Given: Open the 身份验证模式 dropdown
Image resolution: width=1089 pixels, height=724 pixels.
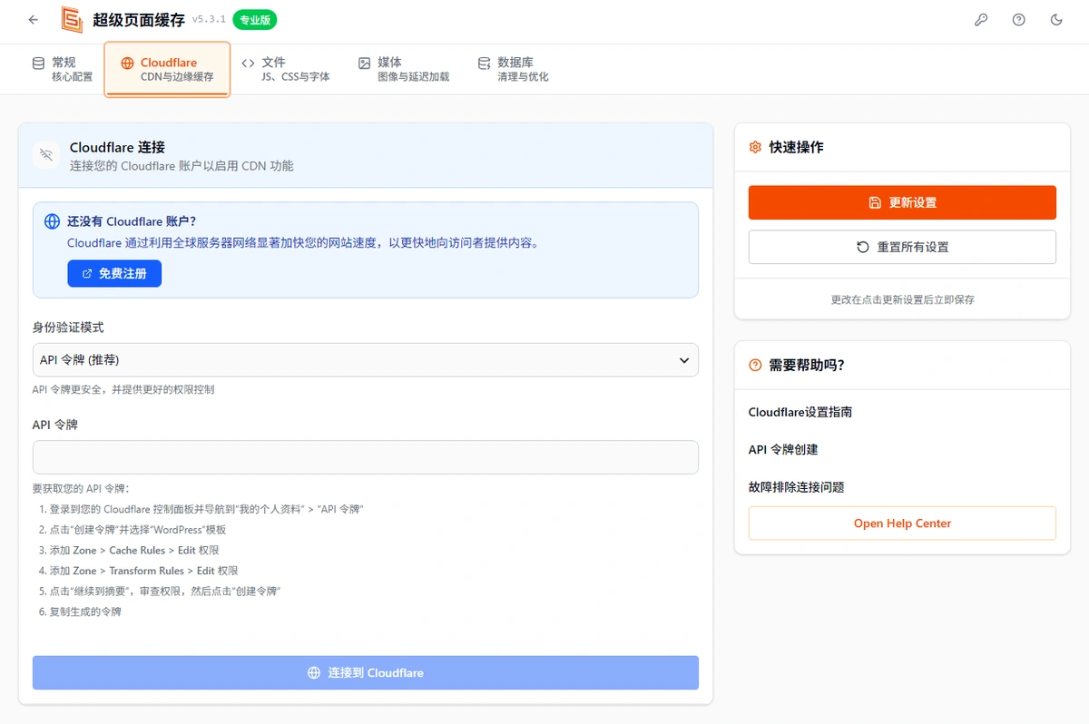Looking at the screenshot, I should [x=366, y=360].
